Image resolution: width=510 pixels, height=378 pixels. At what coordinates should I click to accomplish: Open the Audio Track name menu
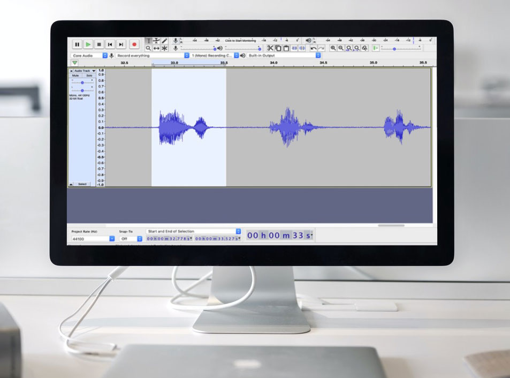click(x=84, y=71)
